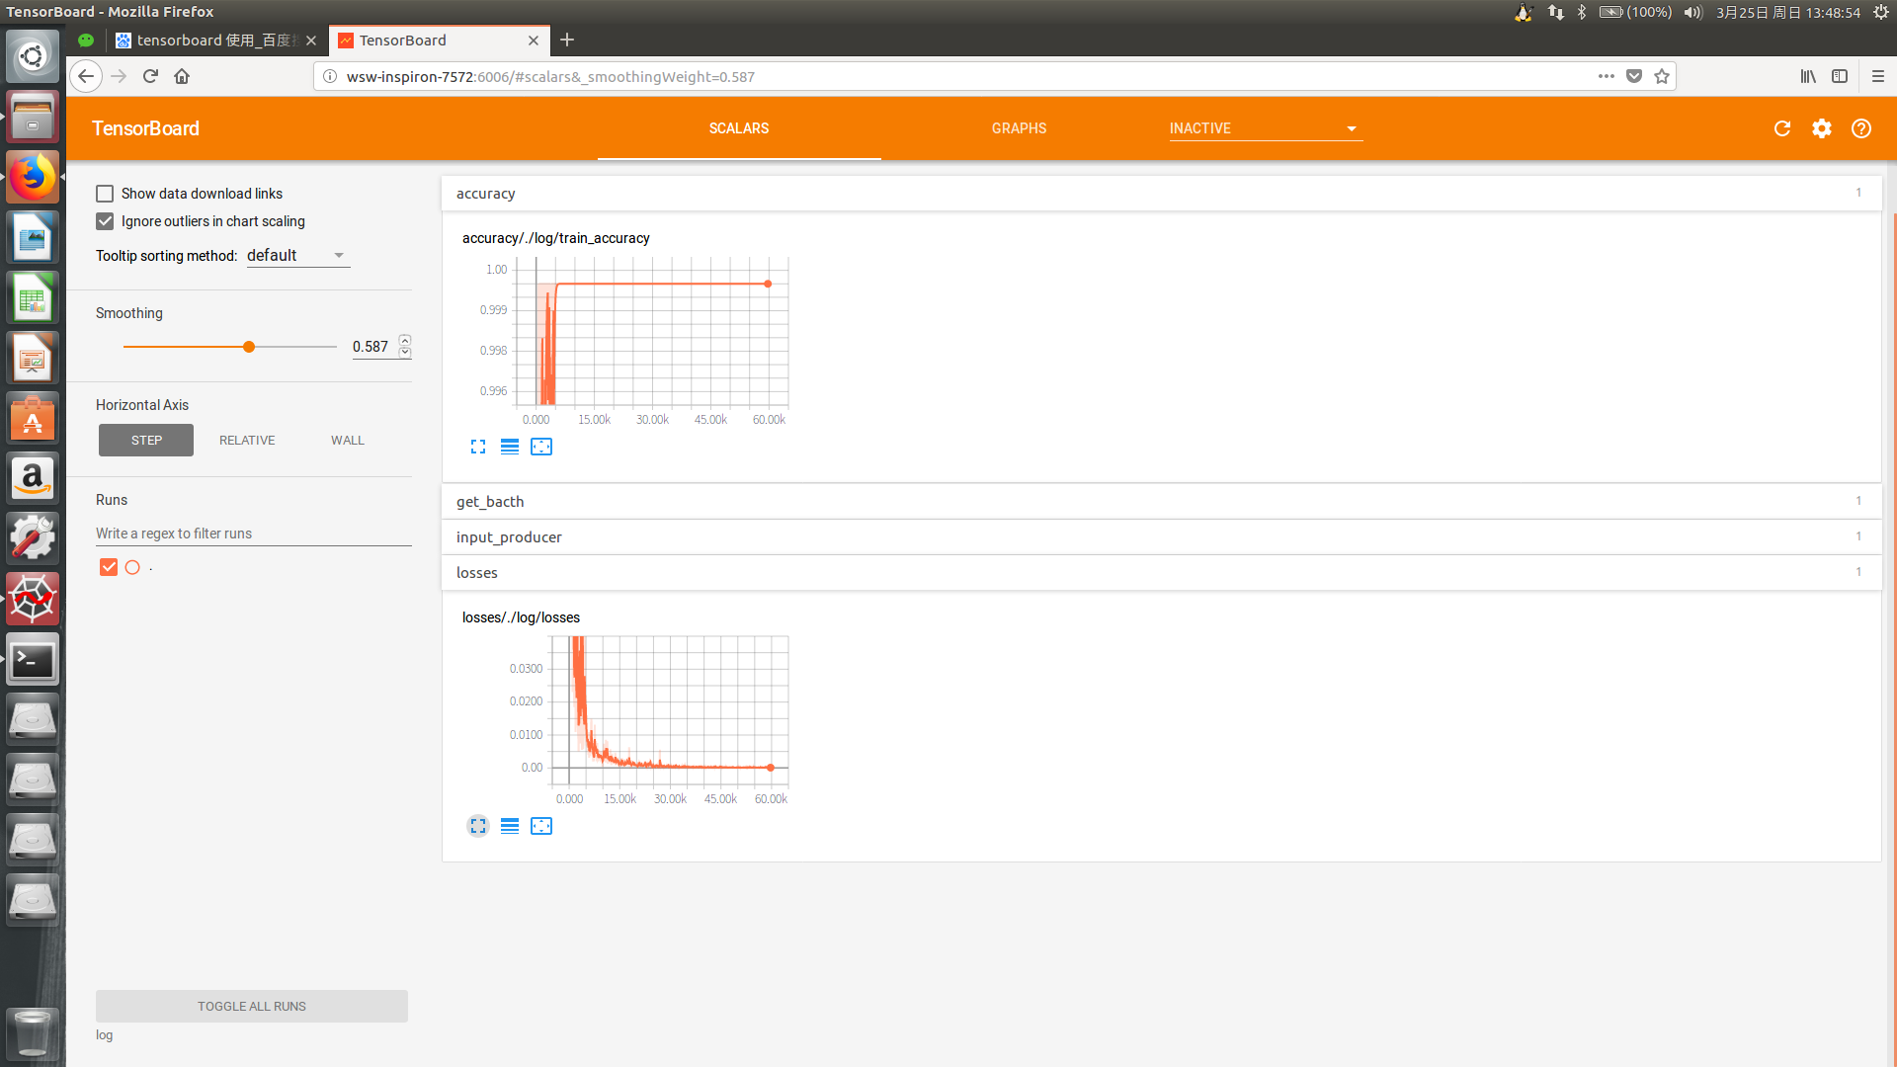
Task: Fit domain to data on accuracy chart
Action: pyautogui.click(x=541, y=447)
